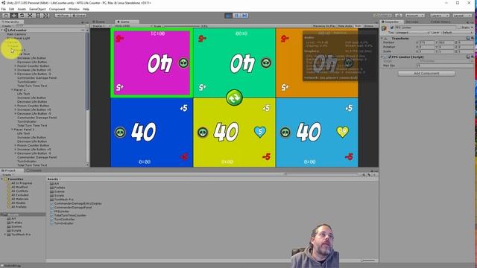Click poison skull icon on magenta panel
The height and width of the screenshot is (268, 477).
tap(183, 63)
